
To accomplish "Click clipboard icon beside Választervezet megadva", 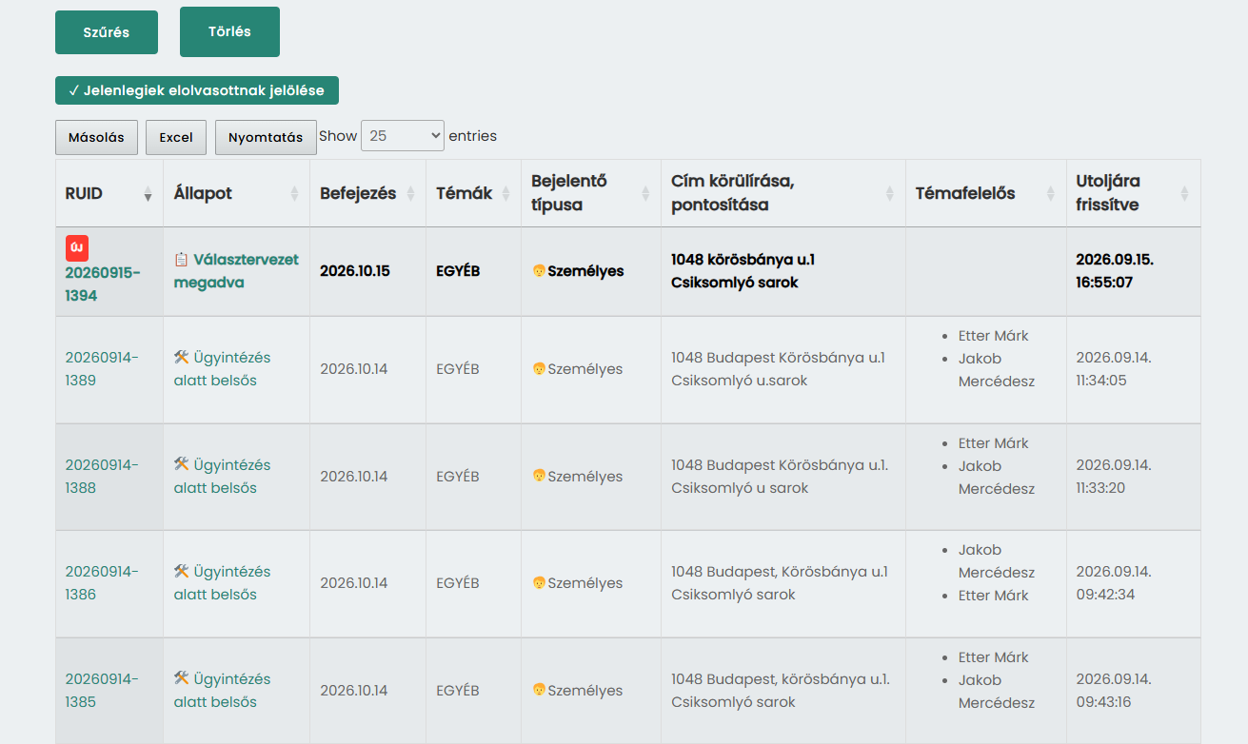I will (181, 259).
